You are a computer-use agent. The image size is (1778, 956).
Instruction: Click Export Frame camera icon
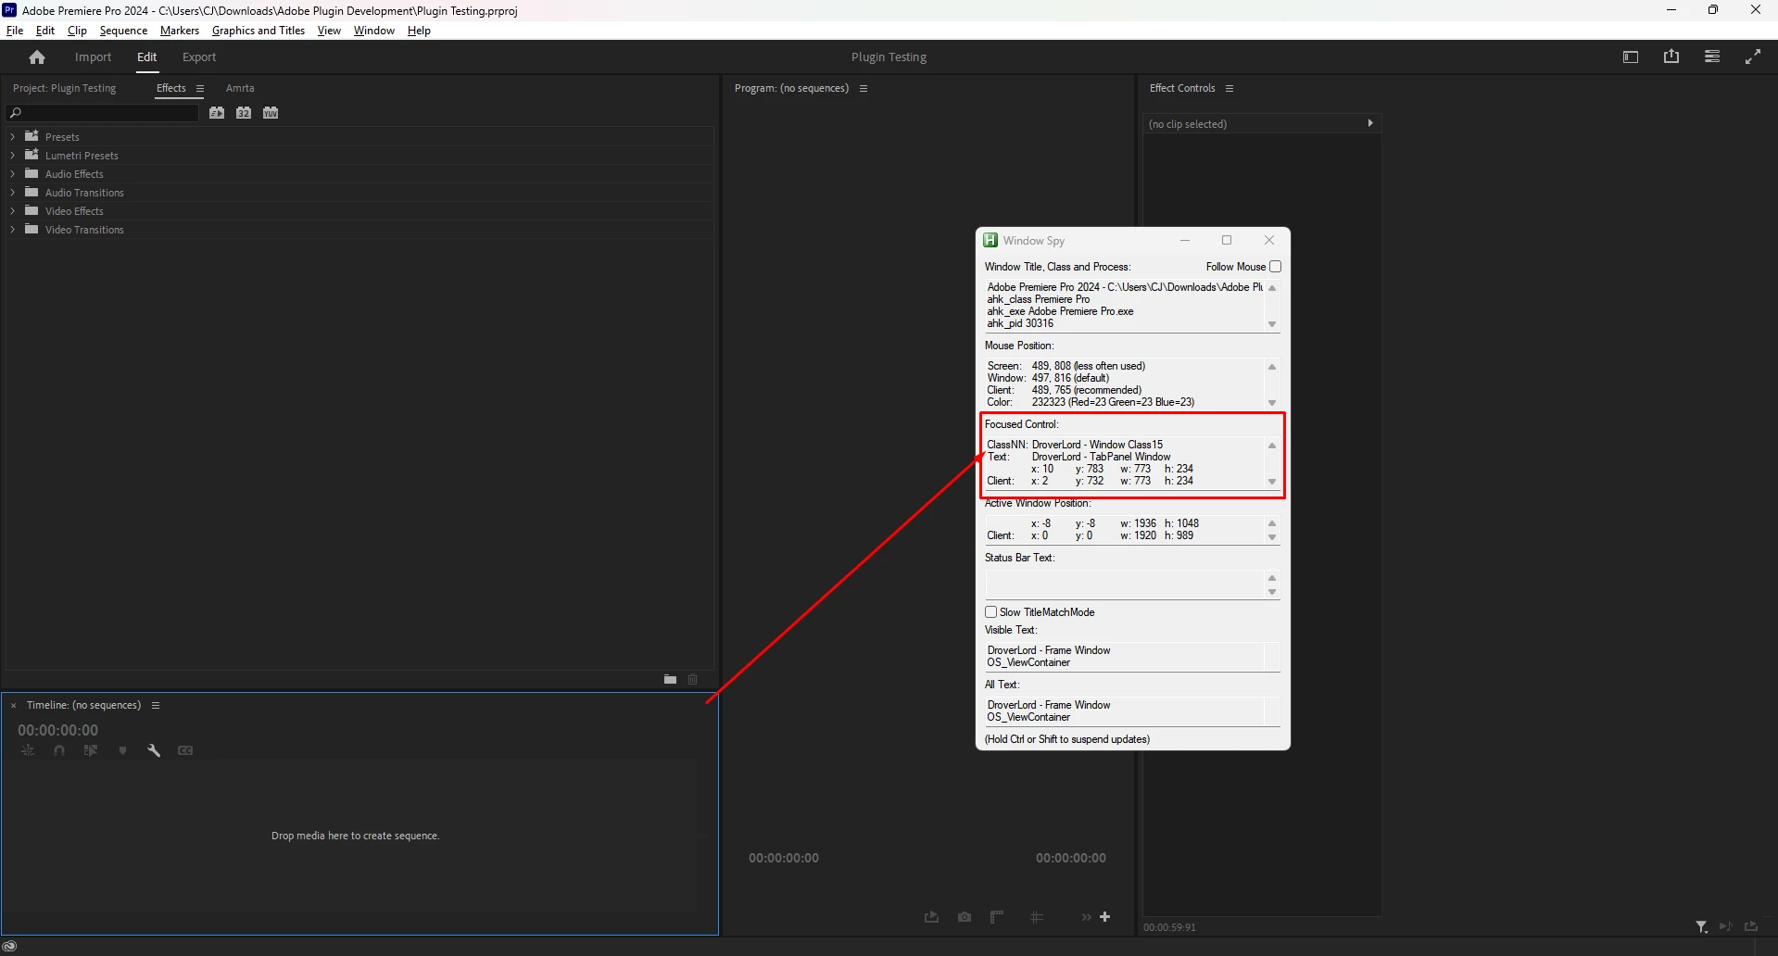click(965, 917)
